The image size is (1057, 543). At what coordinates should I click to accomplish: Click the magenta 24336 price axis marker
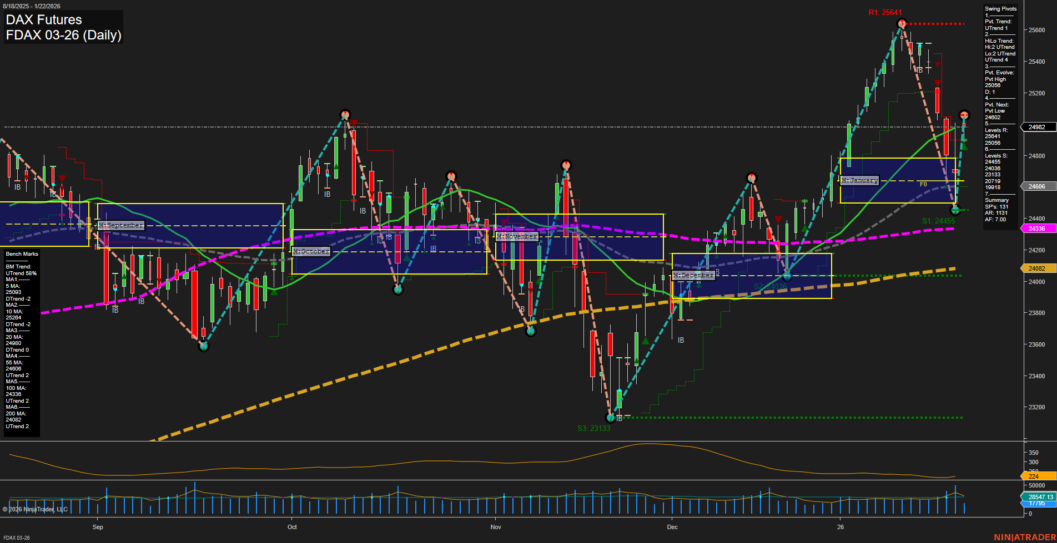1036,228
